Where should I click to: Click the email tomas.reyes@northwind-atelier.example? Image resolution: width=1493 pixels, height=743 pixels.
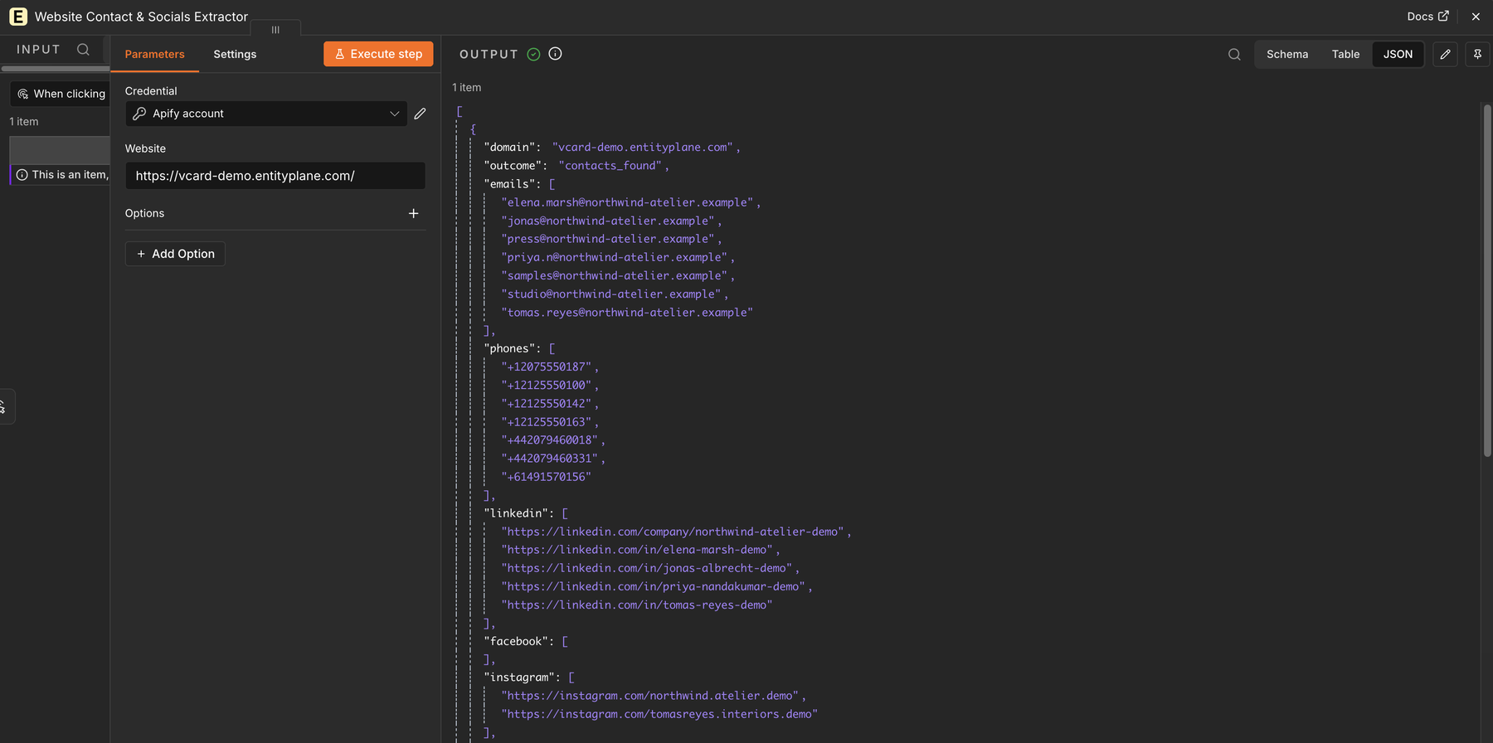(x=627, y=313)
